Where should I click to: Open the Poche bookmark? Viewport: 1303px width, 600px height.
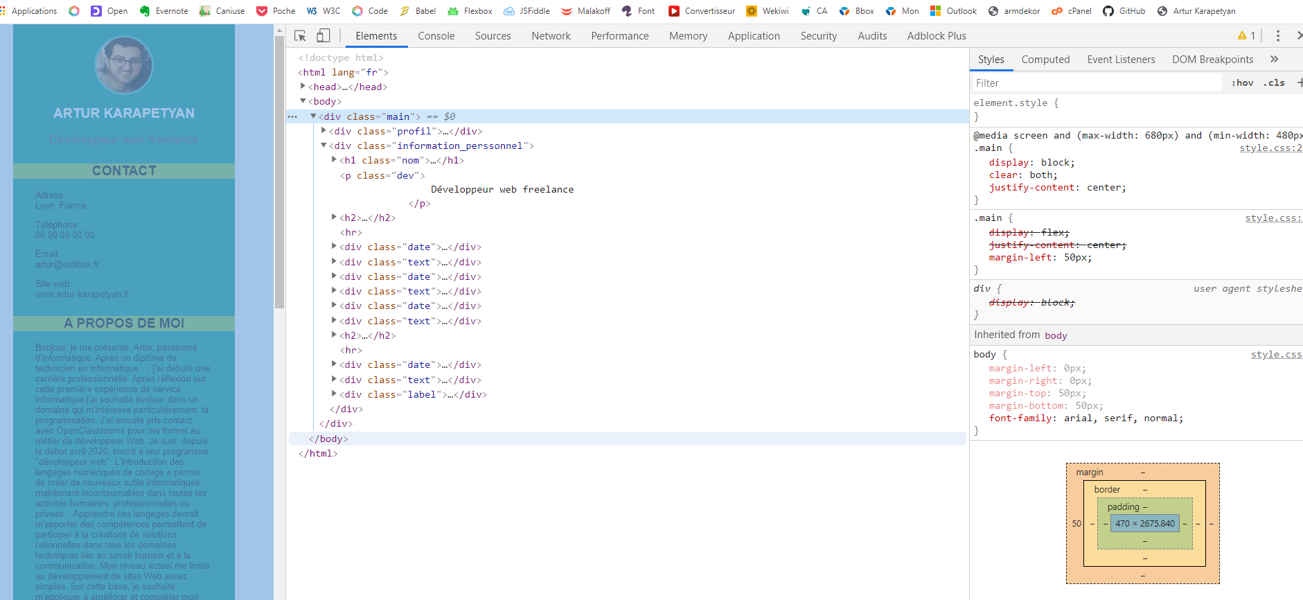pos(276,11)
